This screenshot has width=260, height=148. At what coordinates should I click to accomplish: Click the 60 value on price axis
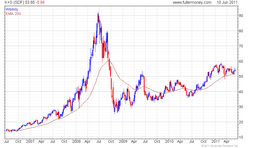(x=241, y=61)
